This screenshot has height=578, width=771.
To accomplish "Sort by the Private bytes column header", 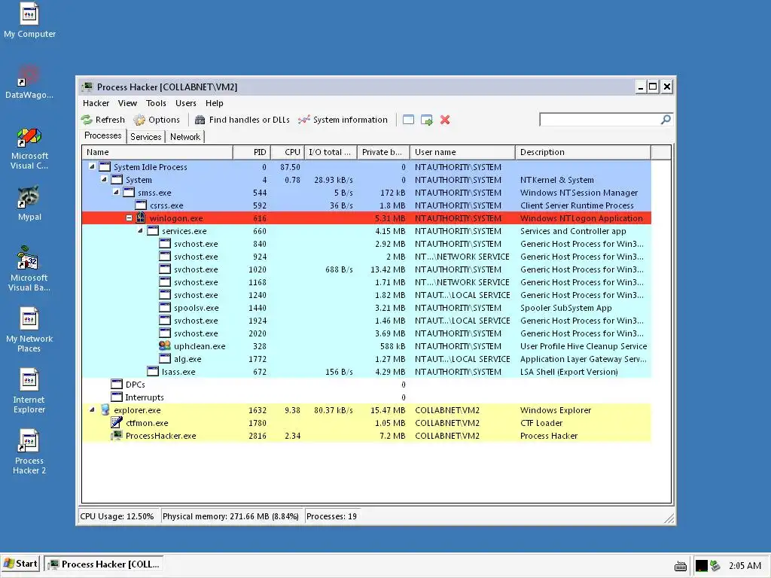I will (x=383, y=152).
